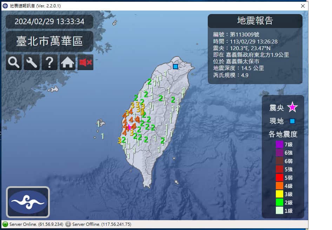Select the brown 6弱 intensity swatch
Viewport: 332px width, 230px height.
(279, 161)
